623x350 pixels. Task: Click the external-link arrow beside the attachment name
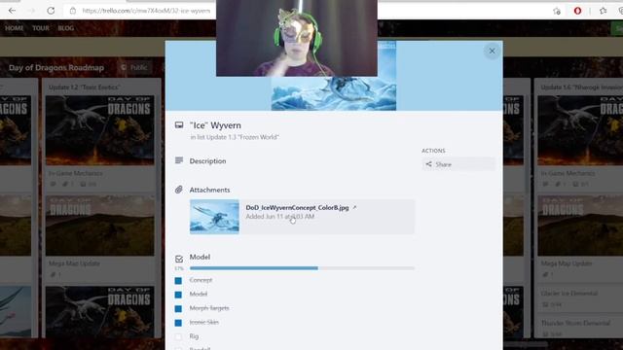tap(354, 207)
